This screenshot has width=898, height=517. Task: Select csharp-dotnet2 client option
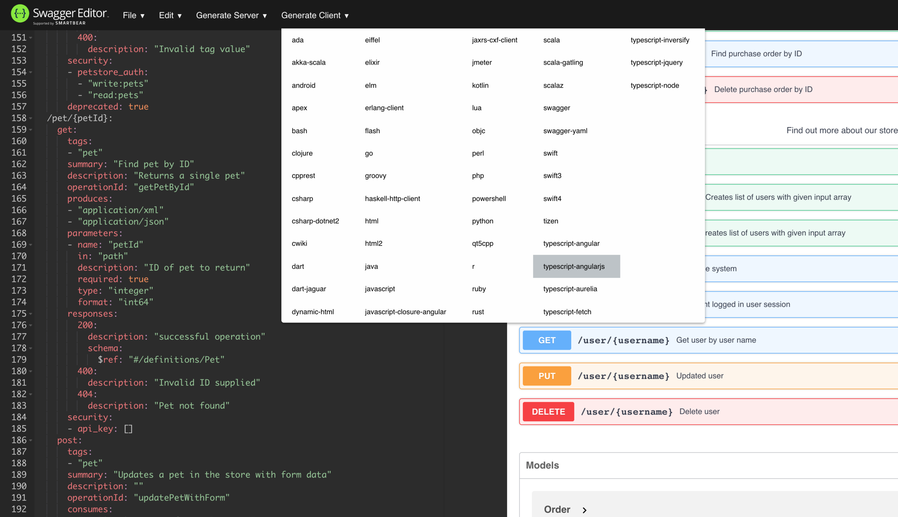(315, 221)
